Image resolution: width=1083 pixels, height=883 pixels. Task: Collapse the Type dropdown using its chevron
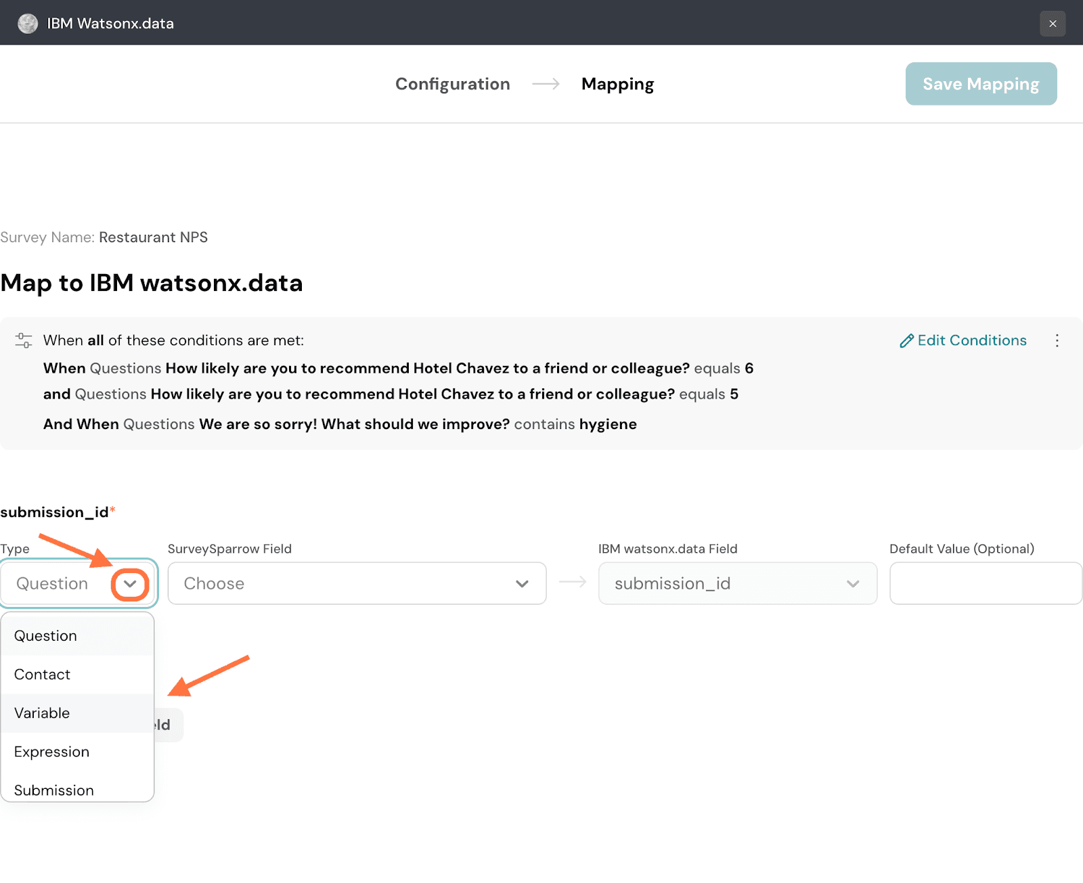[130, 583]
